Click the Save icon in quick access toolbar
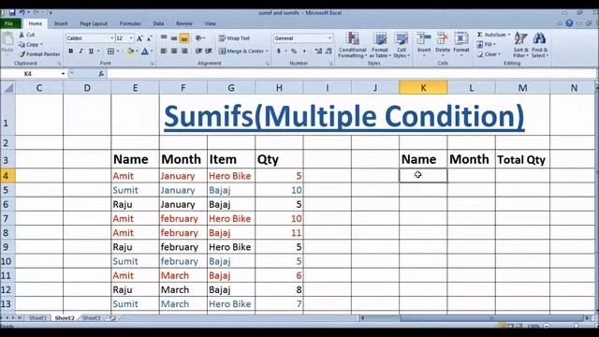 (12, 12)
